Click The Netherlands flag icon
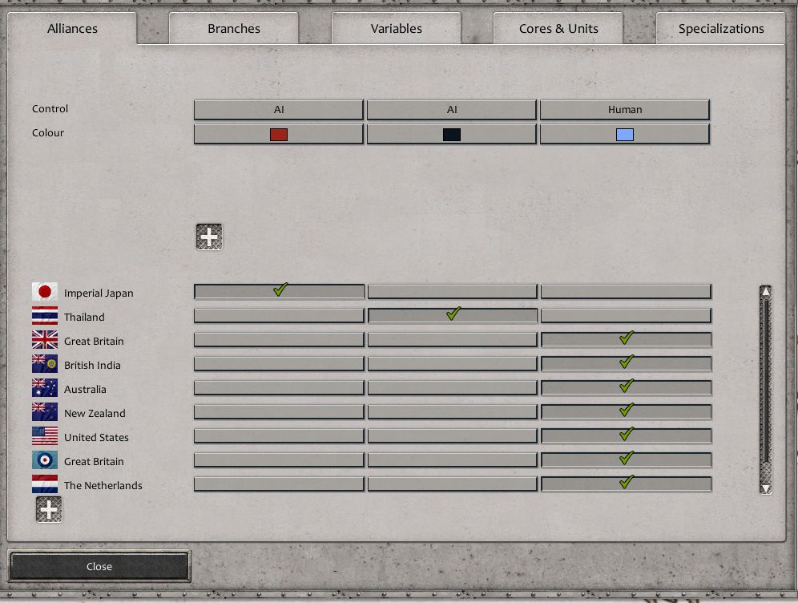 click(45, 484)
